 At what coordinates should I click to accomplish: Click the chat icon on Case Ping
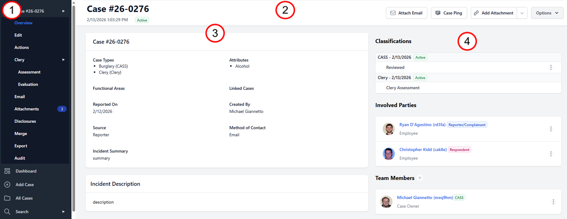438,13
